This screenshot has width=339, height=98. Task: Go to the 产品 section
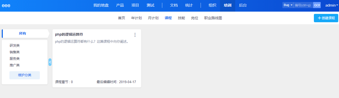point(120,5)
